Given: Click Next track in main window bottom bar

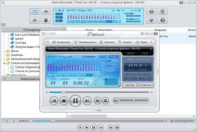Looking at the screenshot, I should click(101, 128).
